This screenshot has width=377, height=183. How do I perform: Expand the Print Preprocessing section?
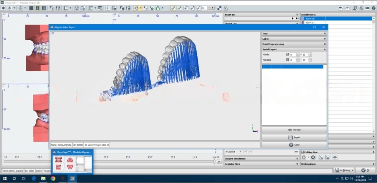[324, 44]
